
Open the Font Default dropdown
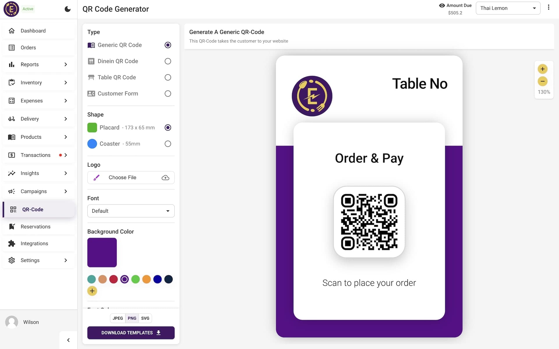point(131,211)
